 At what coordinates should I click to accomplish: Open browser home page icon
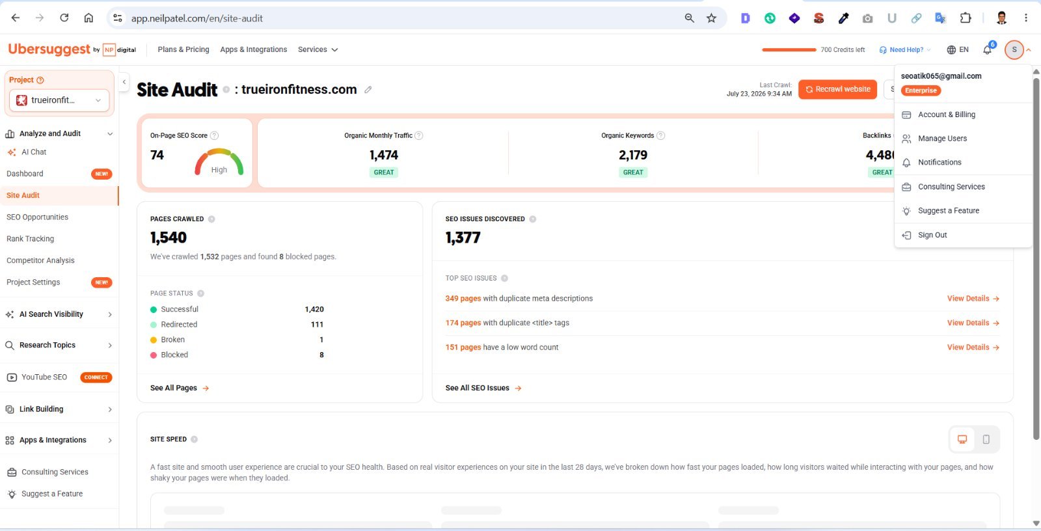(x=88, y=18)
